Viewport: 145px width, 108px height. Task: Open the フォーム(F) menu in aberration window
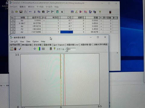(14, 41)
